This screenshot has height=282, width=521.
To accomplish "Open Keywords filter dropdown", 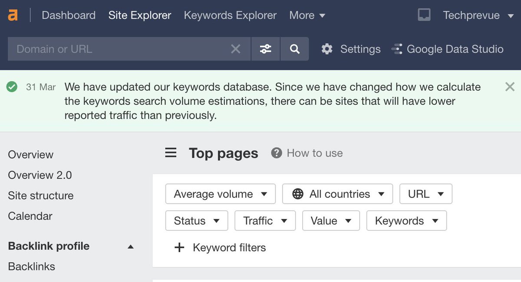I will coord(406,220).
